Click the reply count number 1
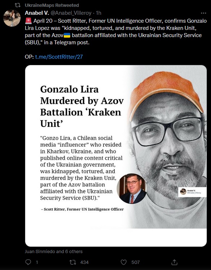 click(37, 262)
